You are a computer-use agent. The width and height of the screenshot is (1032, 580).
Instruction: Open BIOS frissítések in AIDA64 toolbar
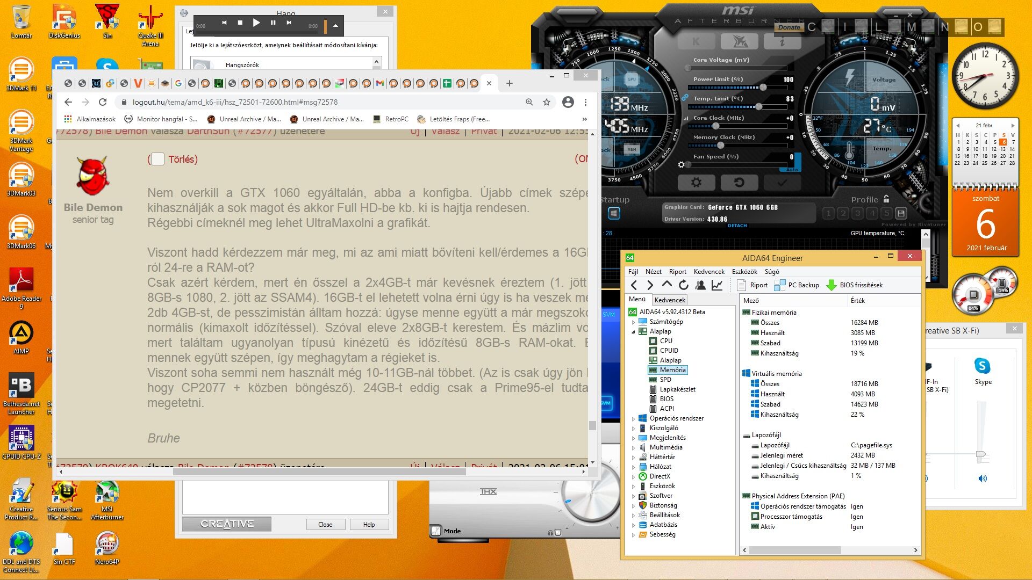(854, 285)
